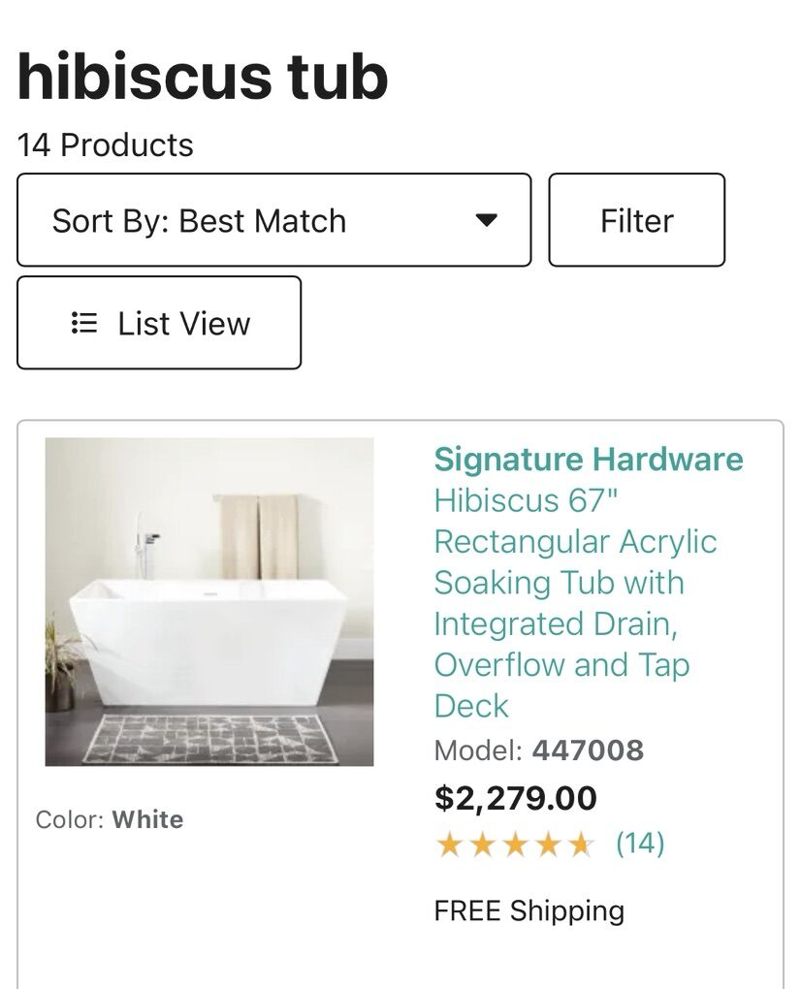Switch to List View
This screenshot has width=801, height=989.
pyautogui.click(x=159, y=323)
